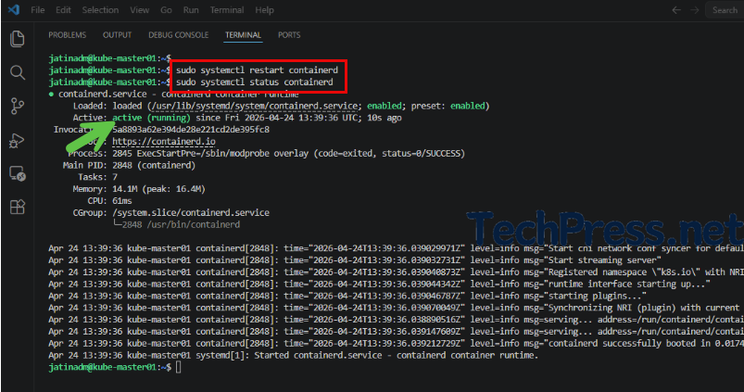Click 'Synchronizing NRI (plugin)' log line
Screen dimensions: 744x392
[x=396, y=308]
